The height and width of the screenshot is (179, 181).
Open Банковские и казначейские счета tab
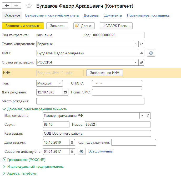tap(52, 15)
